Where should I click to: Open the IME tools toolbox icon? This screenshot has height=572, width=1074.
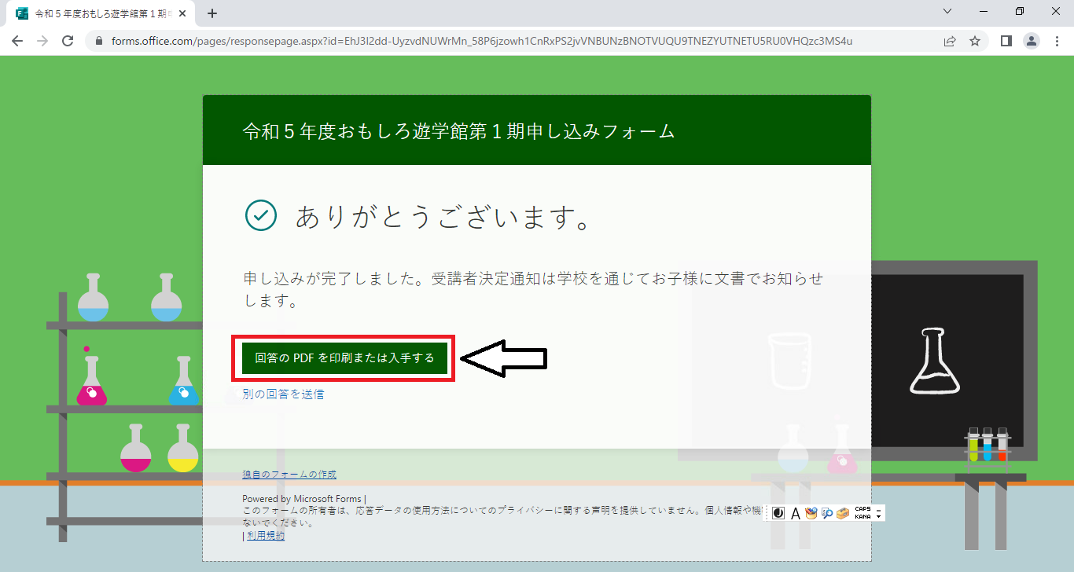point(843,513)
